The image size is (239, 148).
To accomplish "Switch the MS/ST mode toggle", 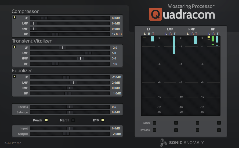I will click(x=73, y=120).
